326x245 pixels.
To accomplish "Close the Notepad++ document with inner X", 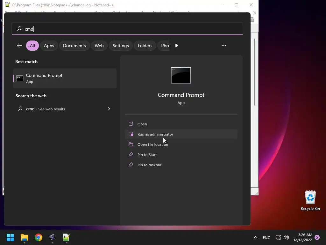I will 255,13.
